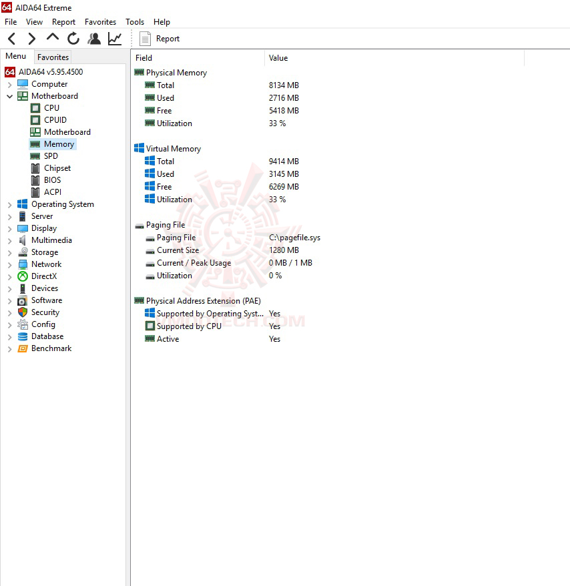This screenshot has width=570, height=586.
Task: Click the DirectX Xbox icon
Action: click(23, 276)
